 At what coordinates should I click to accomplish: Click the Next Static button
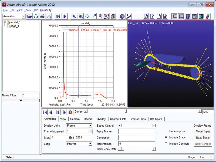[x=203, y=137]
